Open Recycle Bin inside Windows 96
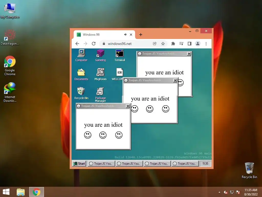The width and height of the screenshot is (262, 197). 81,93
